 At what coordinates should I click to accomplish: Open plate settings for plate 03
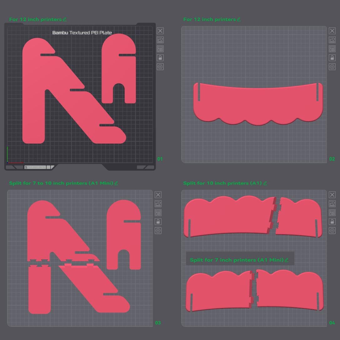click(x=158, y=231)
